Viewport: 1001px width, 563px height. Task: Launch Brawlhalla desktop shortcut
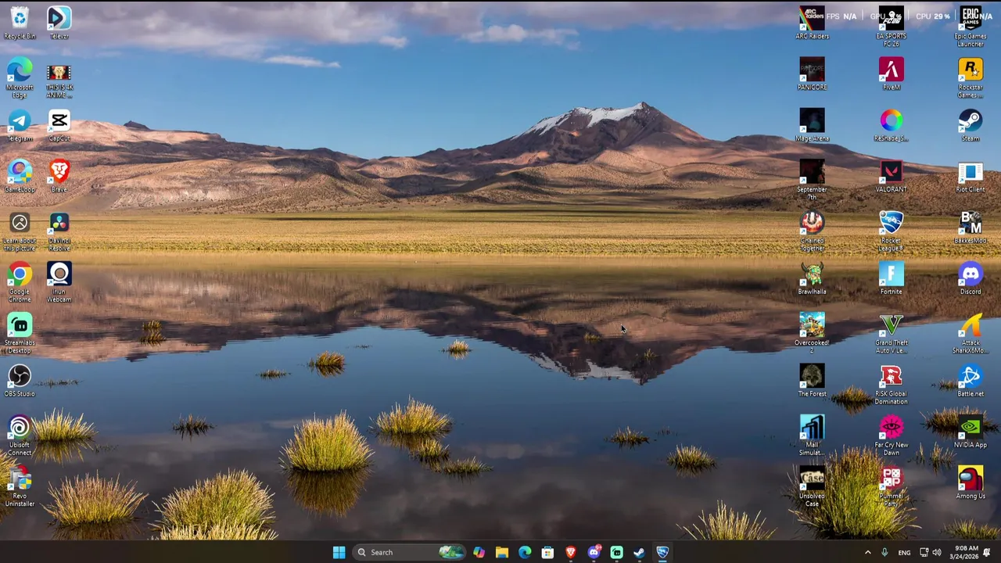coord(812,278)
